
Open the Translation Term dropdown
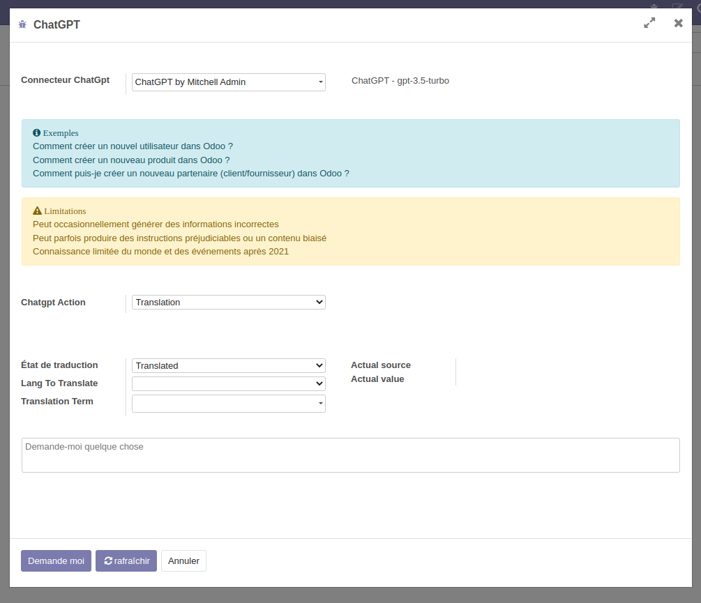click(x=228, y=404)
